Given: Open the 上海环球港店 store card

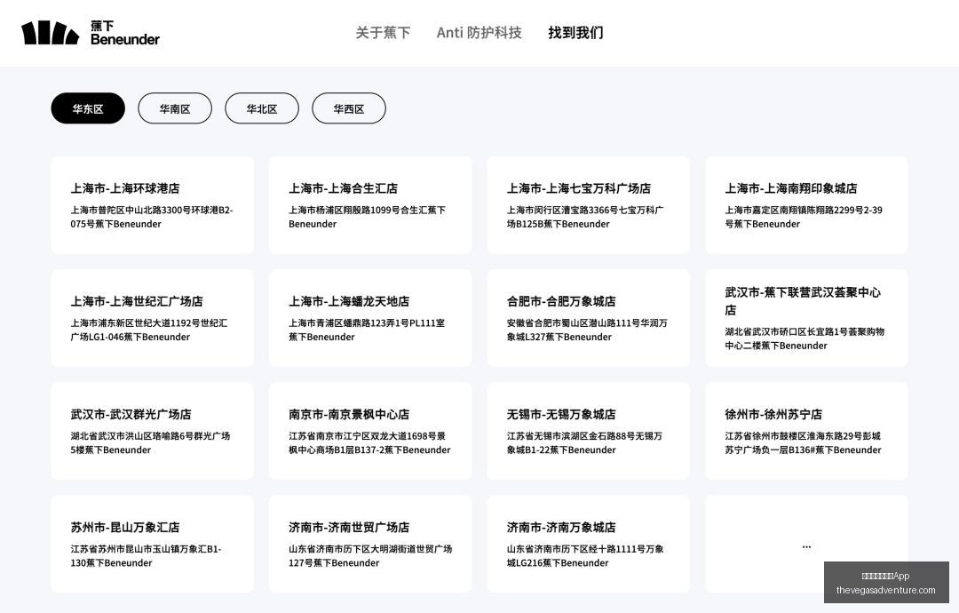Looking at the screenshot, I should [x=153, y=205].
